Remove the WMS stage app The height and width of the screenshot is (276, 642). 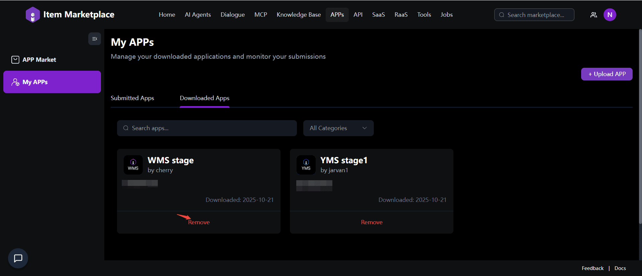pos(199,222)
